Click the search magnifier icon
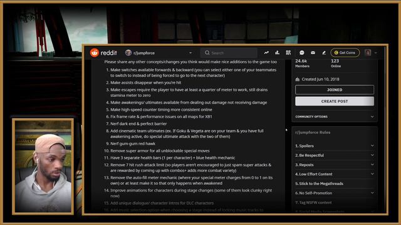Screen dimensions: 401x225 [x=207, y=52]
